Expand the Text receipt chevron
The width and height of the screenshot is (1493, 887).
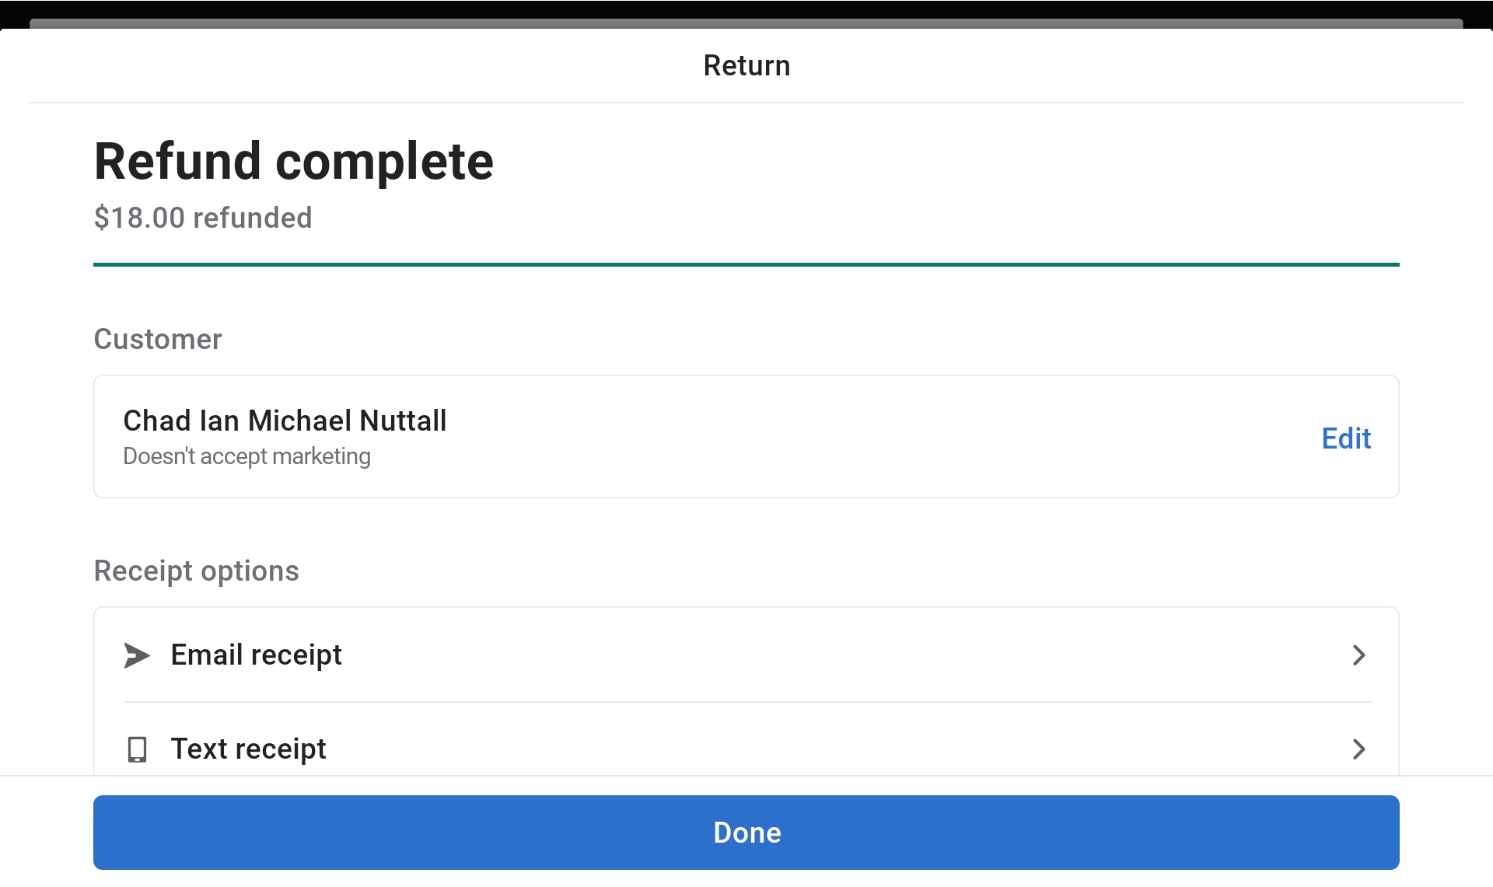(x=1358, y=749)
